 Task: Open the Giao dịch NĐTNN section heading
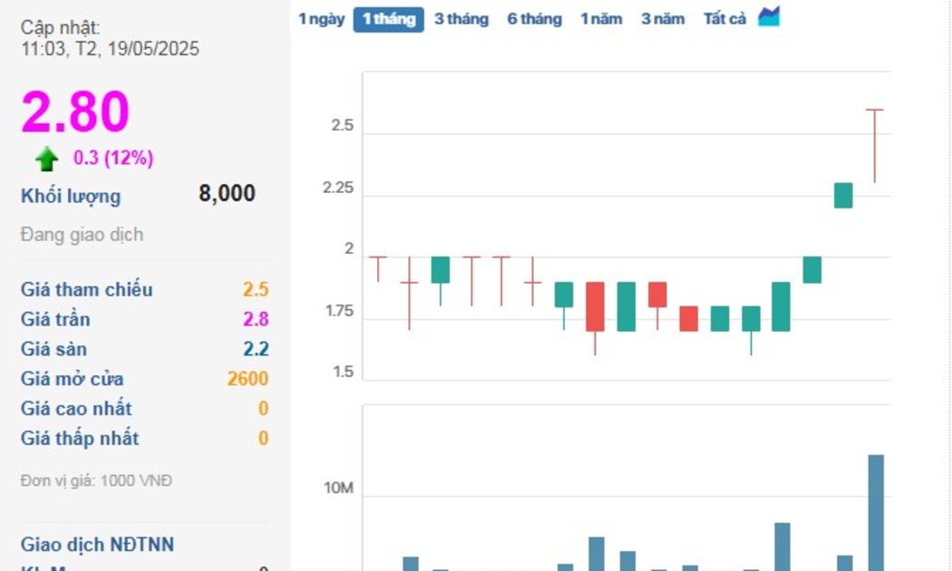97,545
